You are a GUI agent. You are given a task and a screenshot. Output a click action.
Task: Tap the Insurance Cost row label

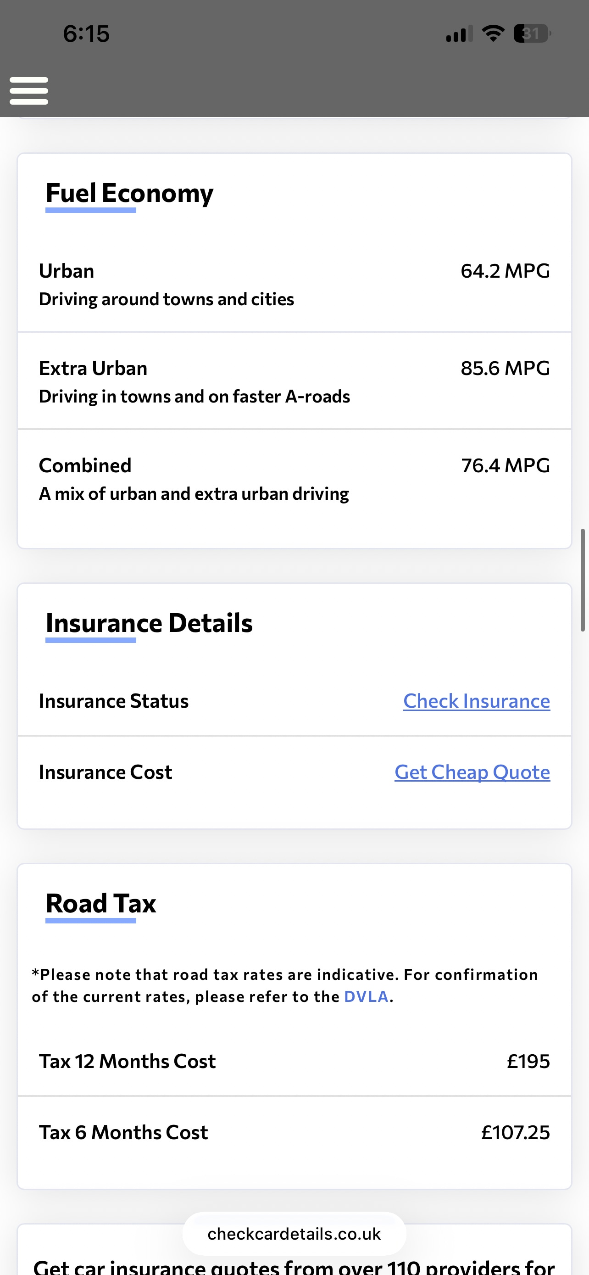click(x=106, y=772)
